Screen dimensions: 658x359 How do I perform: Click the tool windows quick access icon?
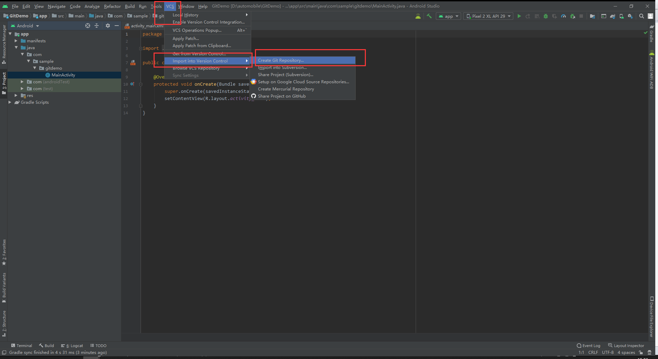pyautogui.click(x=4, y=353)
